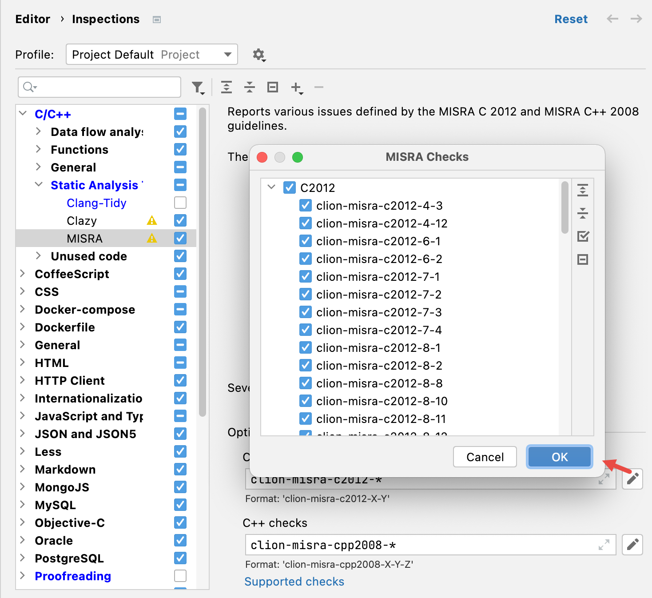This screenshot has width=652, height=598.
Task: Click the add inspection plus icon
Action: tap(297, 88)
